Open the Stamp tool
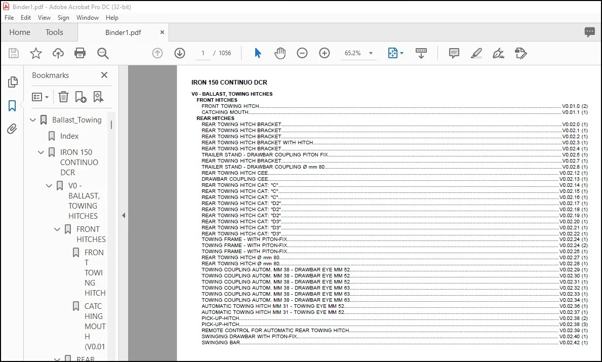Screen dimensions: 602x362 coord(520,53)
